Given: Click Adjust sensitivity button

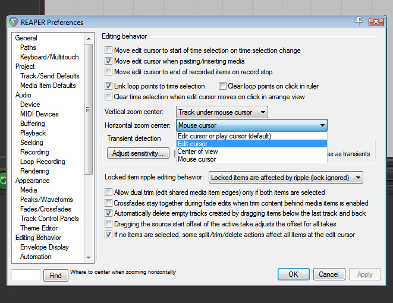Looking at the screenshot, I should point(138,153).
